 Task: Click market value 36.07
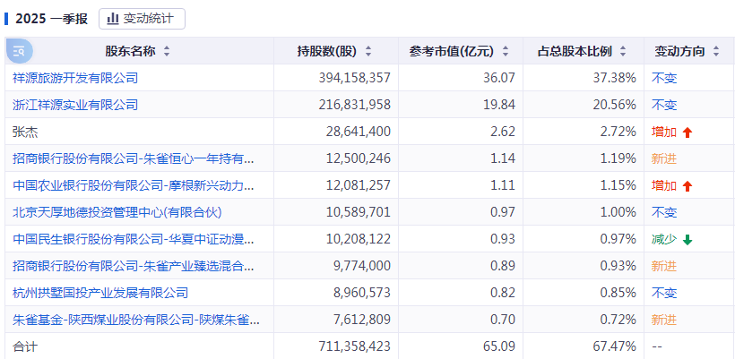pyautogui.click(x=499, y=78)
